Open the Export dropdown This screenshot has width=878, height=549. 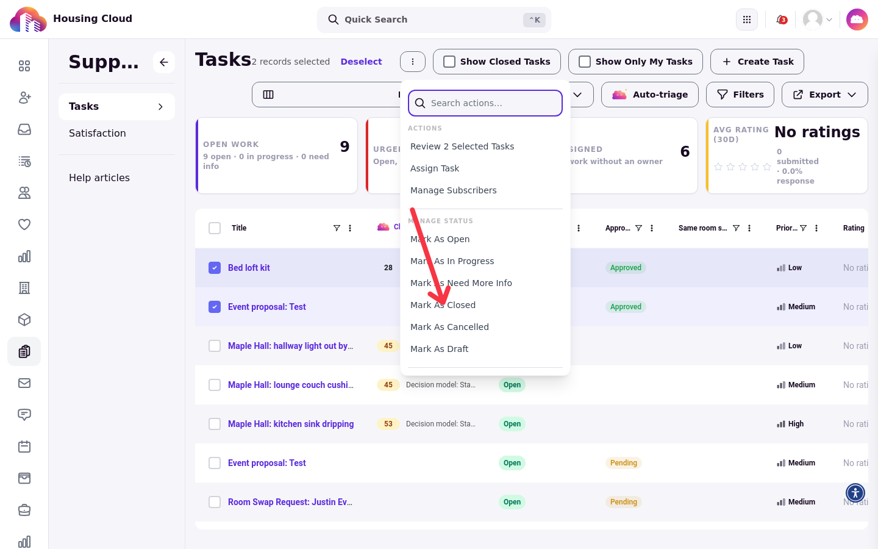[825, 95]
